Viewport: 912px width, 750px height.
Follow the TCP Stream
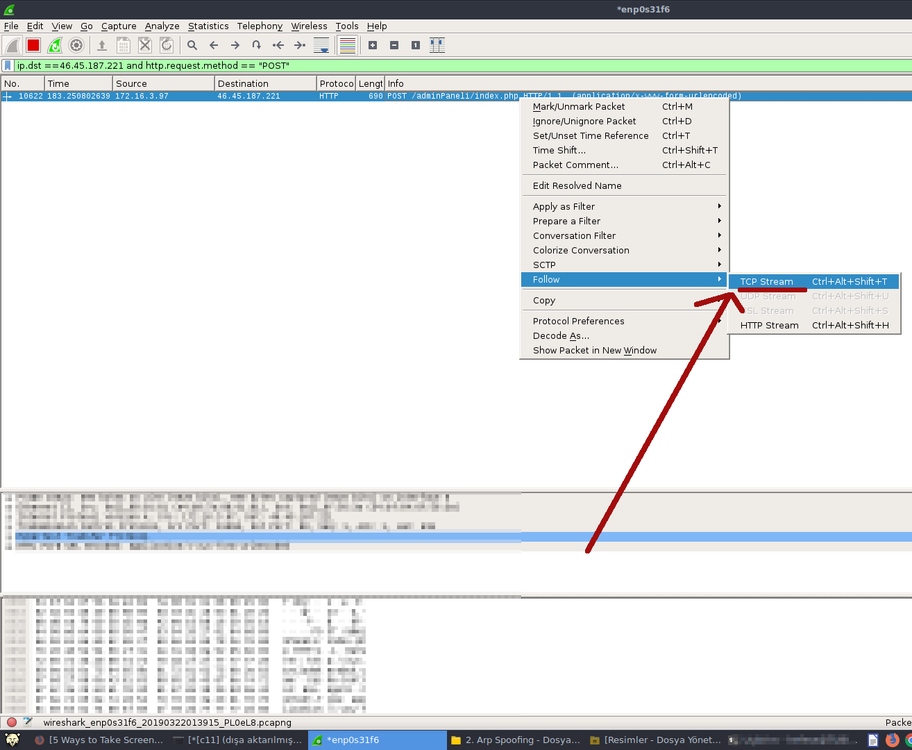click(x=814, y=281)
